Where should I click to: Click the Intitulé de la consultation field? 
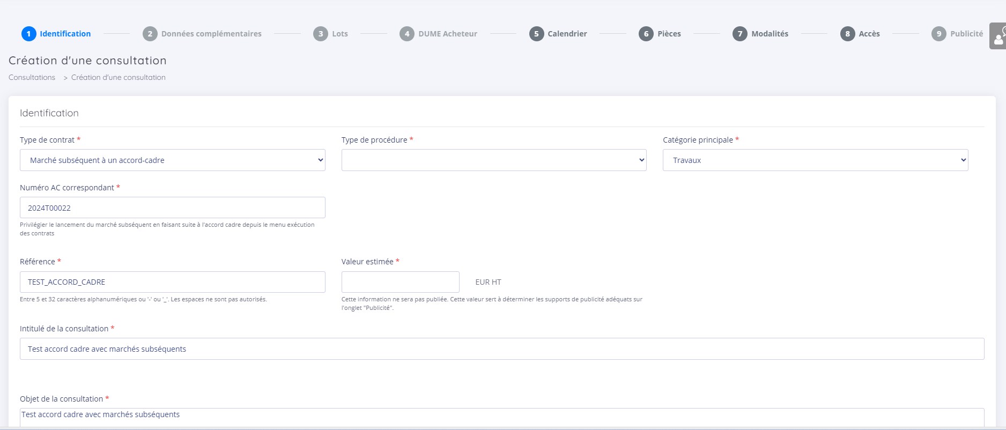coord(501,349)
